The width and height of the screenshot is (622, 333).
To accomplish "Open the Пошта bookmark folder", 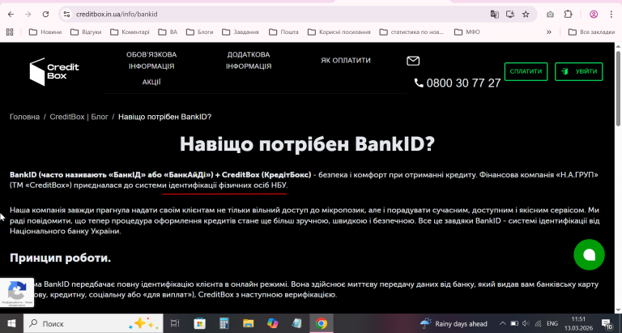I will point(283,32).
